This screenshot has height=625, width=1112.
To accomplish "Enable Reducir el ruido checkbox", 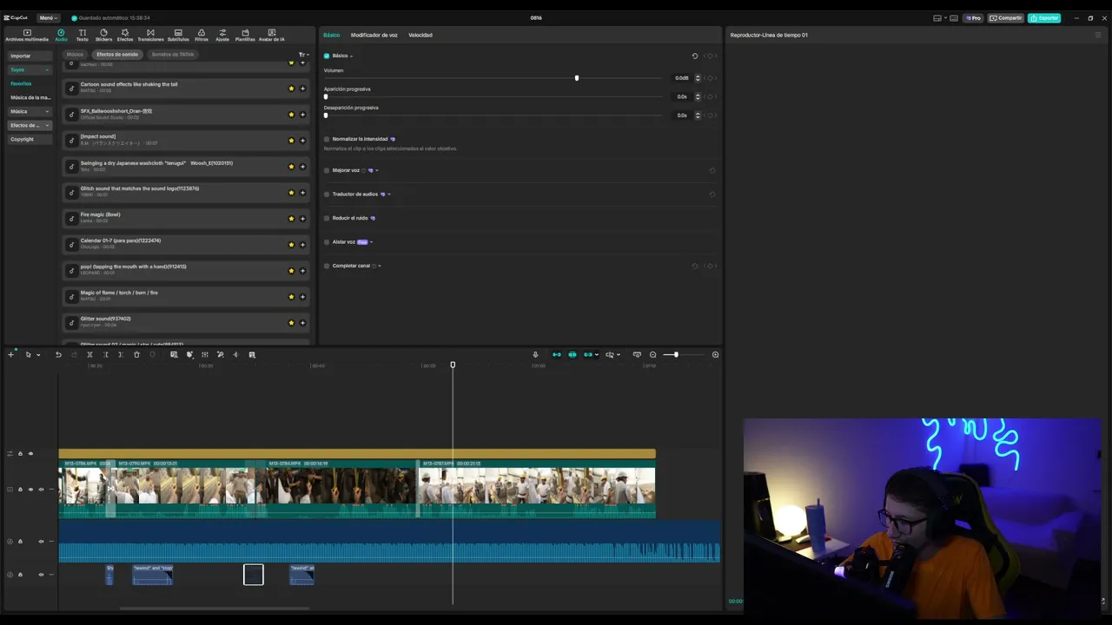I will pyautogui.click(x=327, y=218).
